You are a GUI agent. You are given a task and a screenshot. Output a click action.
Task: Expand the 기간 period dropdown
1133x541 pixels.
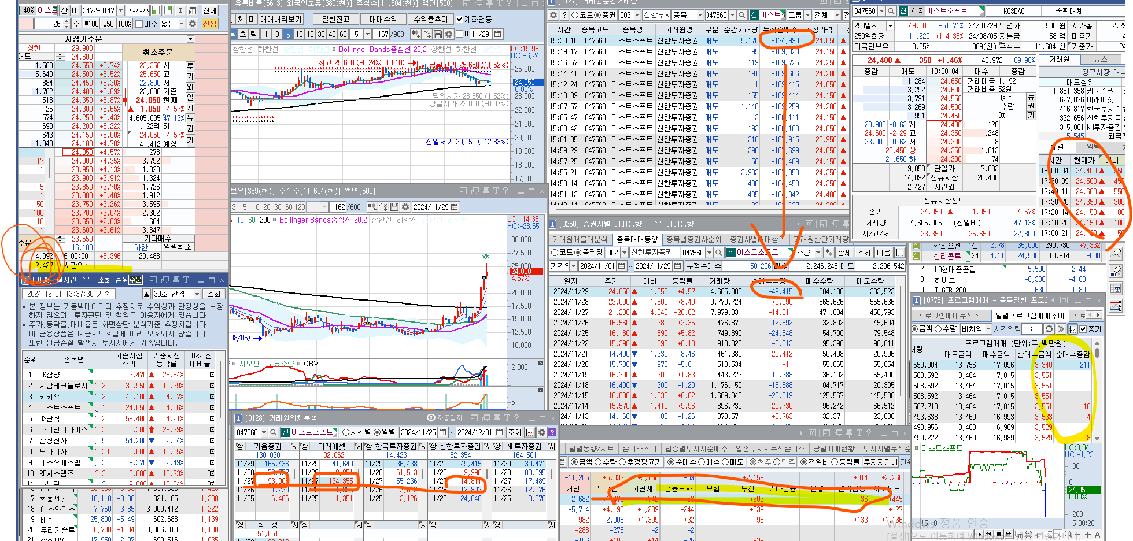[573, 266]
